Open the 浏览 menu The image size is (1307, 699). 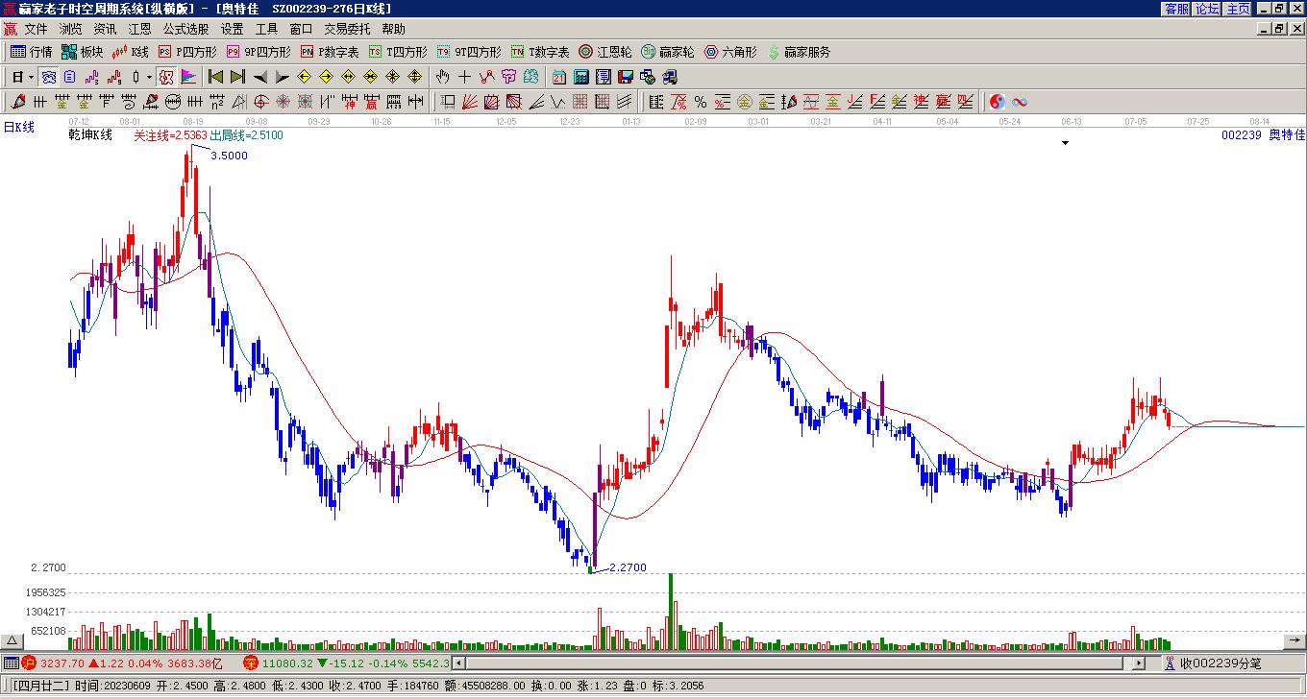pos(71,29)
